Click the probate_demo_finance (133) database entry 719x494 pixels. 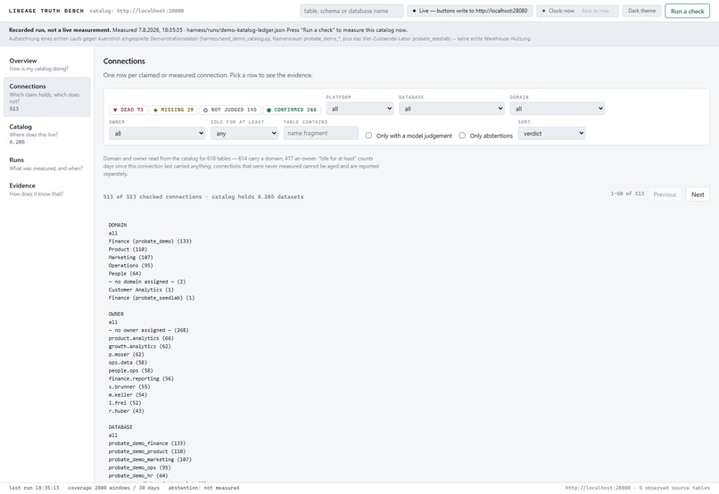(x=146, y=443)
